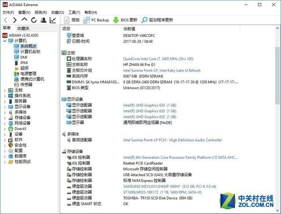Click the 数据库 database icon
The image size is (281, 214).
point(11,156)
